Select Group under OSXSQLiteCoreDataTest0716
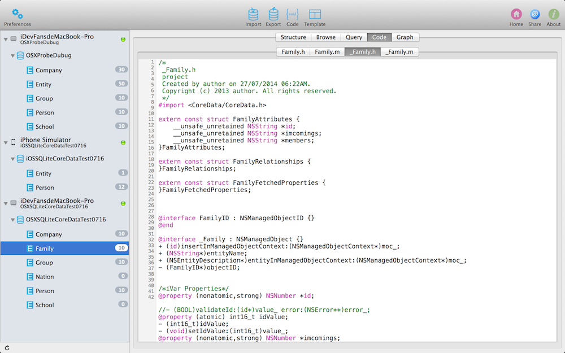 [65, 263]
